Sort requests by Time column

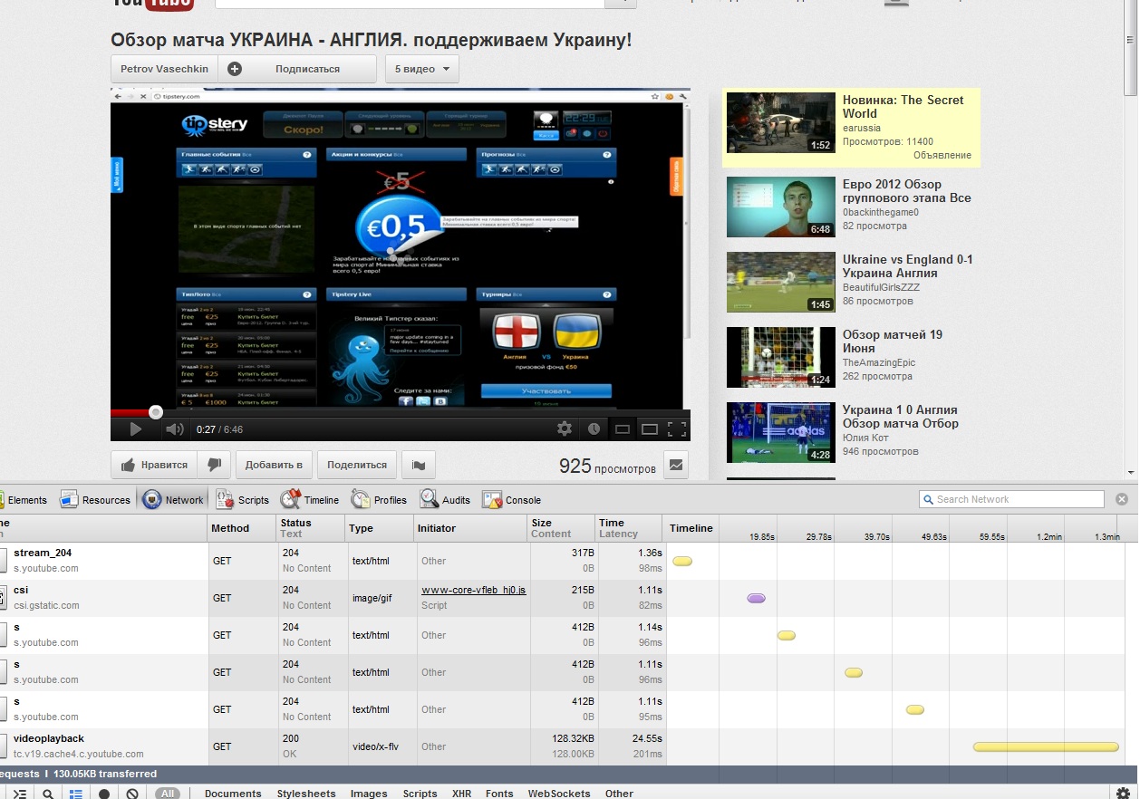pyautogui.click(x=630, y=528)
